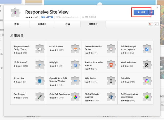Click the header star rating with (48)
The image size is (164, 120).
point(32,17)
